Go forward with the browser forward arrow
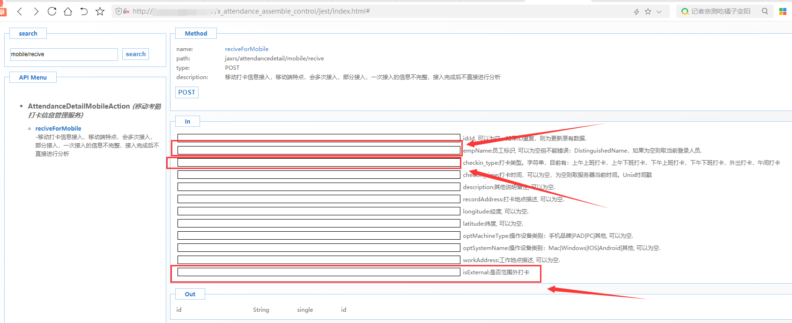 coord(36,11)
